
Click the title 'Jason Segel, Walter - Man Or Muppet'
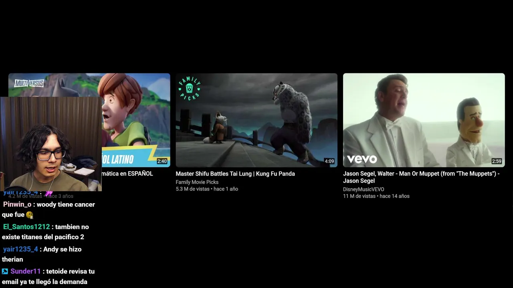(x=421, y=177)
